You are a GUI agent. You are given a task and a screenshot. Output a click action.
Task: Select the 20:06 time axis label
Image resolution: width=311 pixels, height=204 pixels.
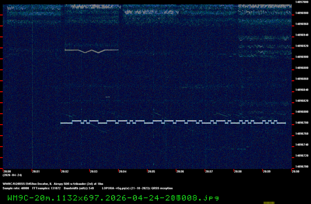[x=180, y=171]
